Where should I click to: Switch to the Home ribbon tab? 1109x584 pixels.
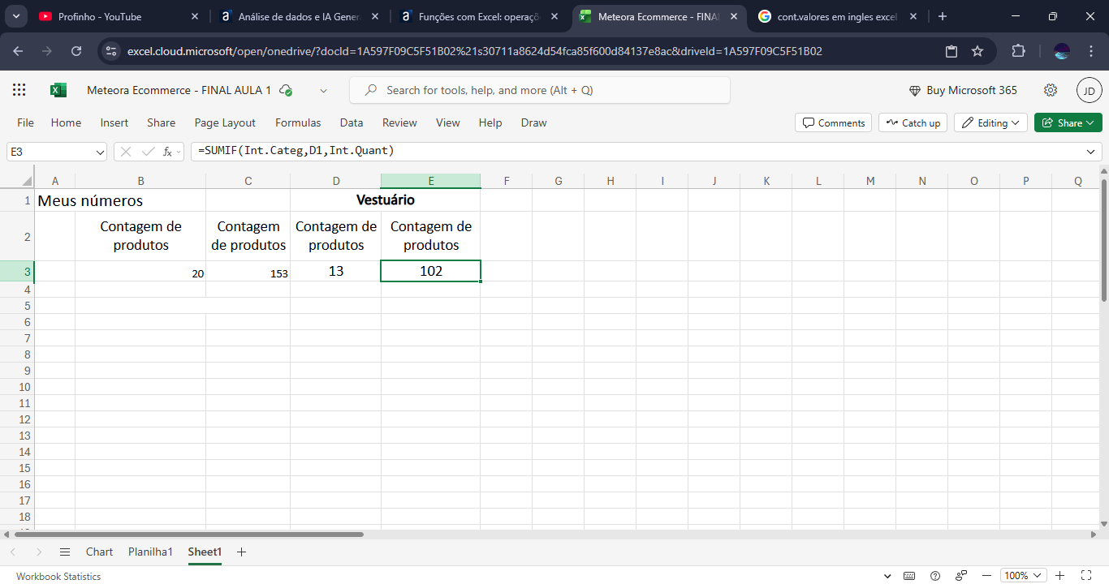tap(66, 122)
